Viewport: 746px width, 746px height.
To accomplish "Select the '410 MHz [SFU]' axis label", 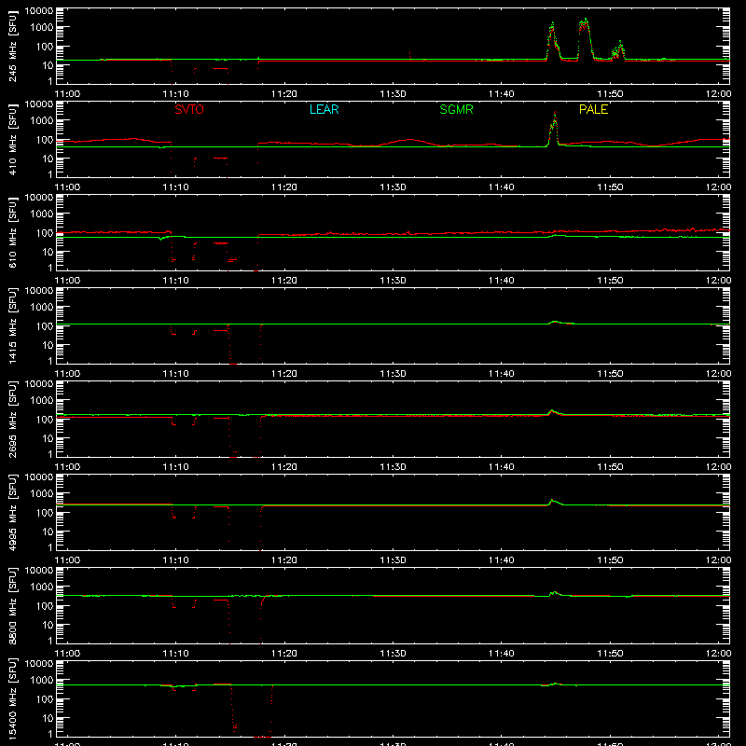I will 13,139.
